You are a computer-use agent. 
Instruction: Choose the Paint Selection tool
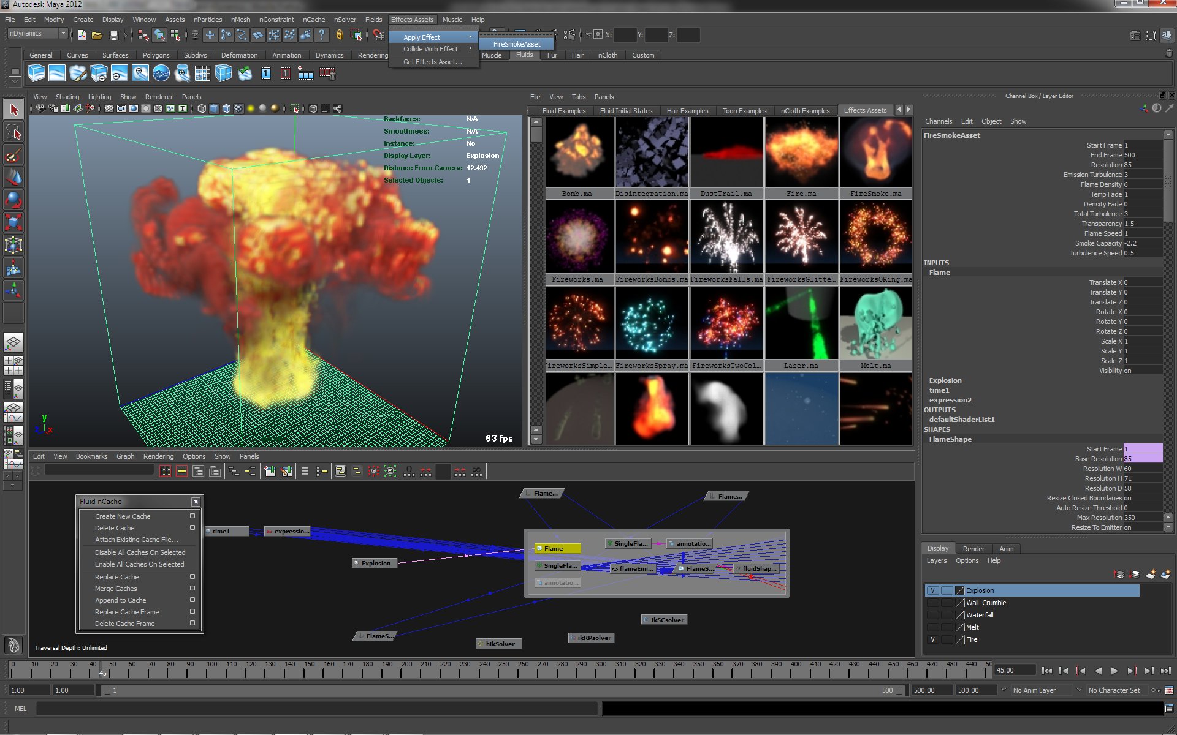[x=13, y=154]
